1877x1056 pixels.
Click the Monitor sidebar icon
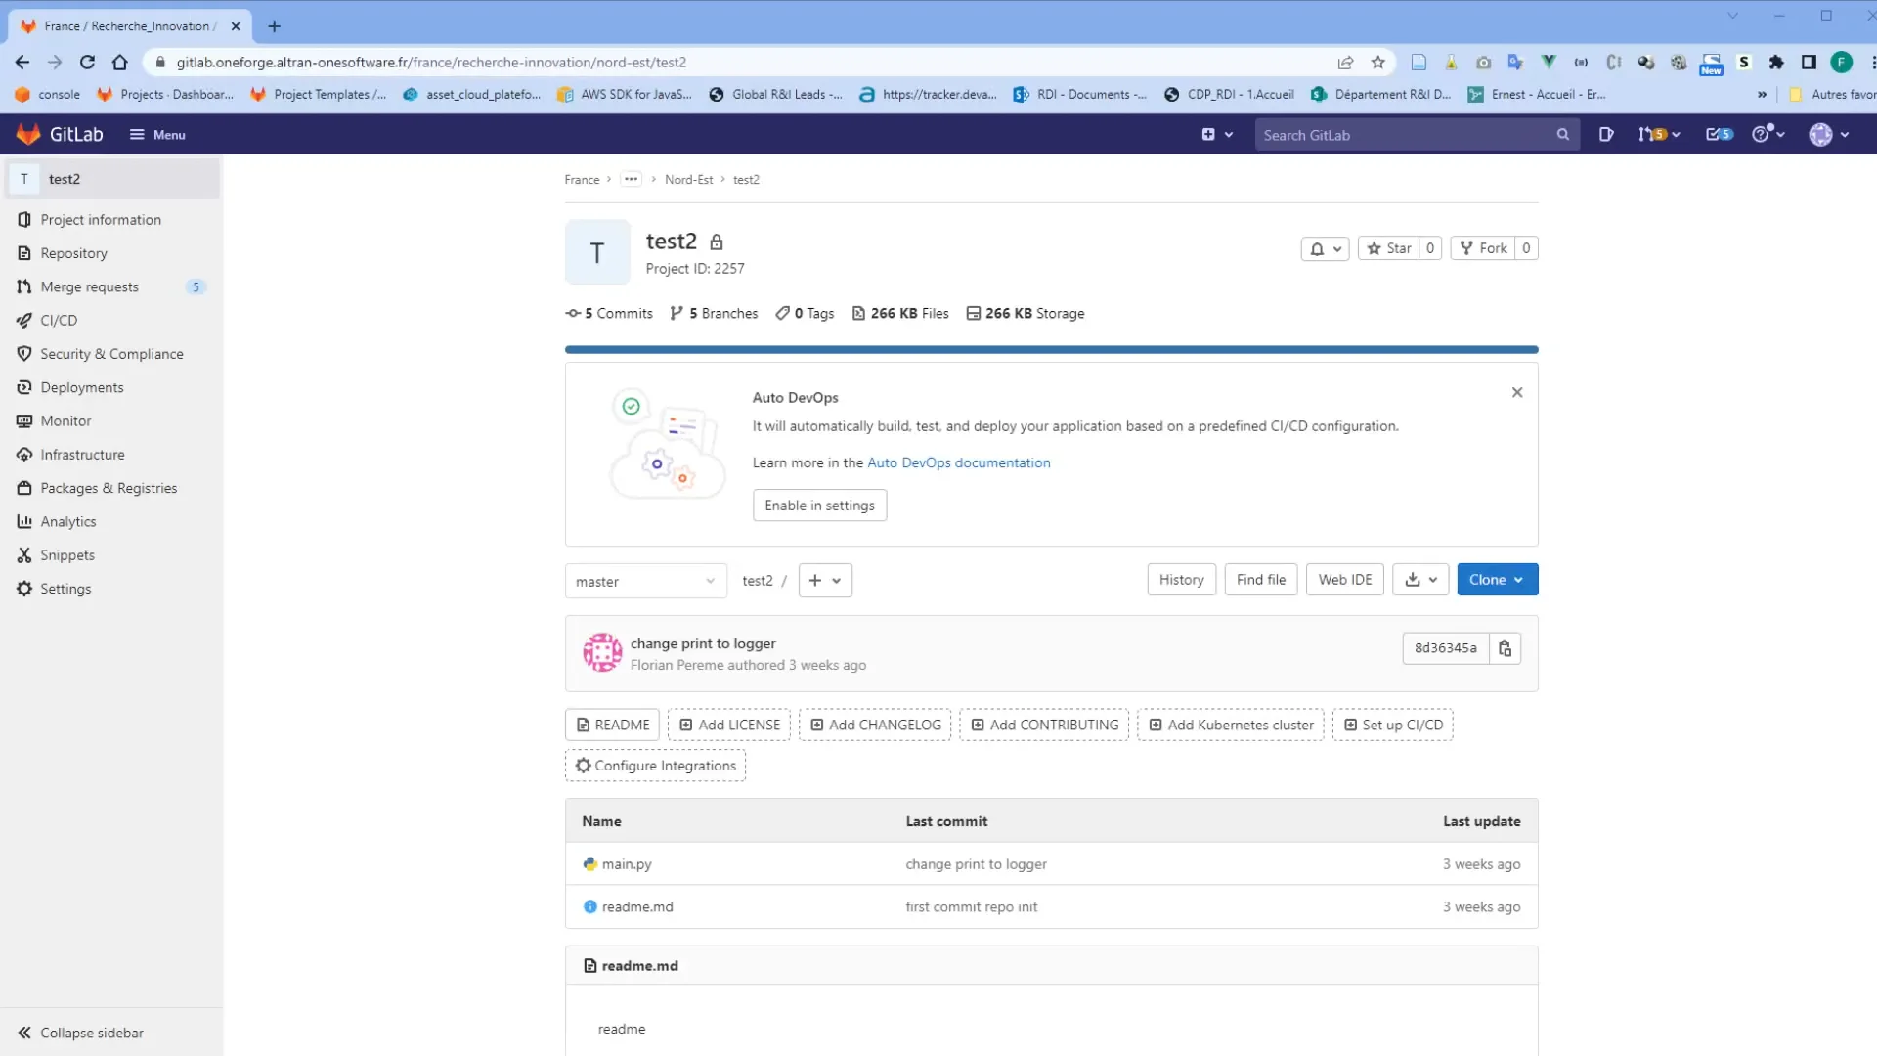point(24,421)
